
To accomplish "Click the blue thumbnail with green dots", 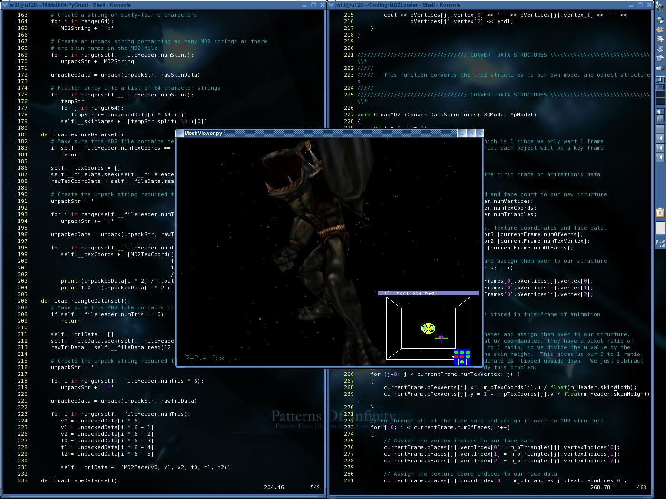I will click(461, 357).
